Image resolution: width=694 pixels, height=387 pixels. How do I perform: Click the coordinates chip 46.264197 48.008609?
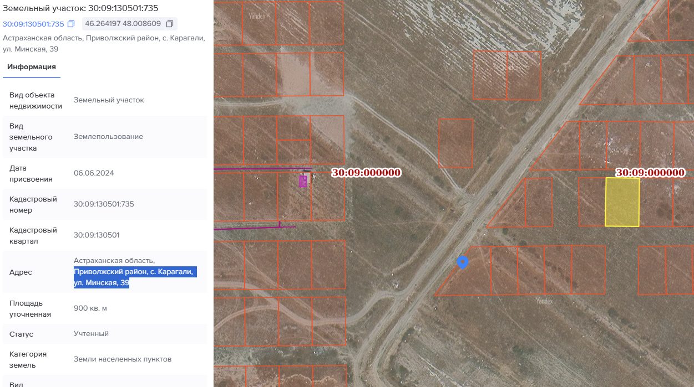[129, 24]
